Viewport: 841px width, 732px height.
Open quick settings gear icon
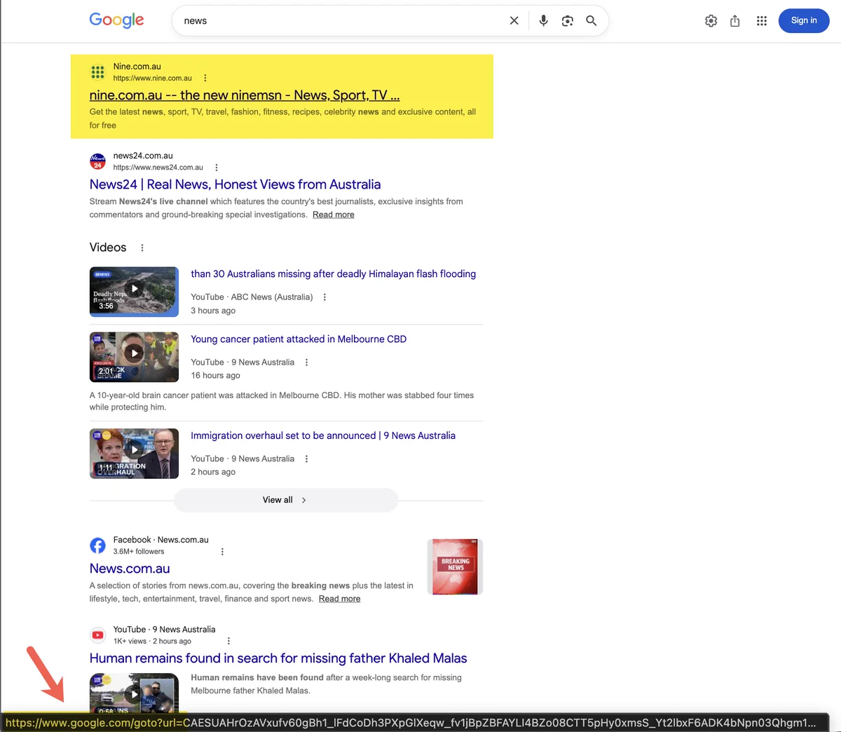click(x=711, y=21)
